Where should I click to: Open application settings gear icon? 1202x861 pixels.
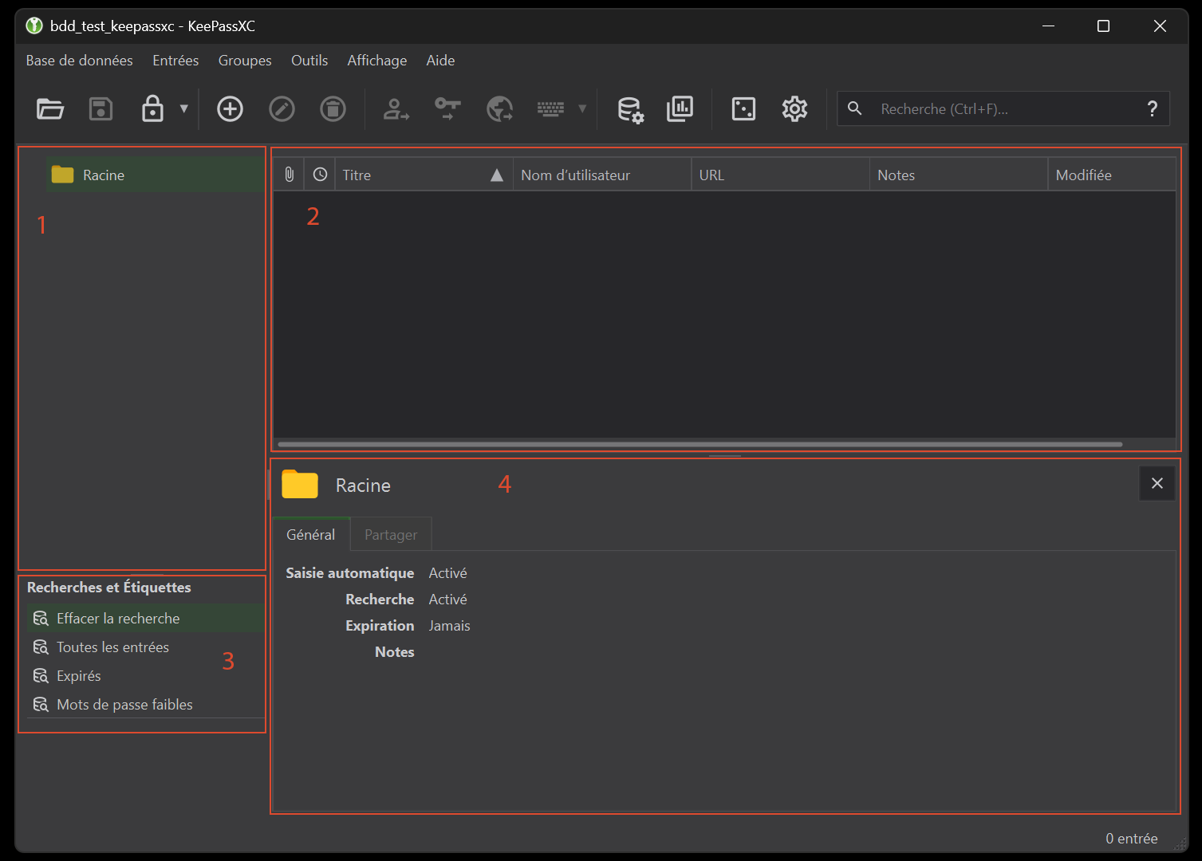(794, 108)
